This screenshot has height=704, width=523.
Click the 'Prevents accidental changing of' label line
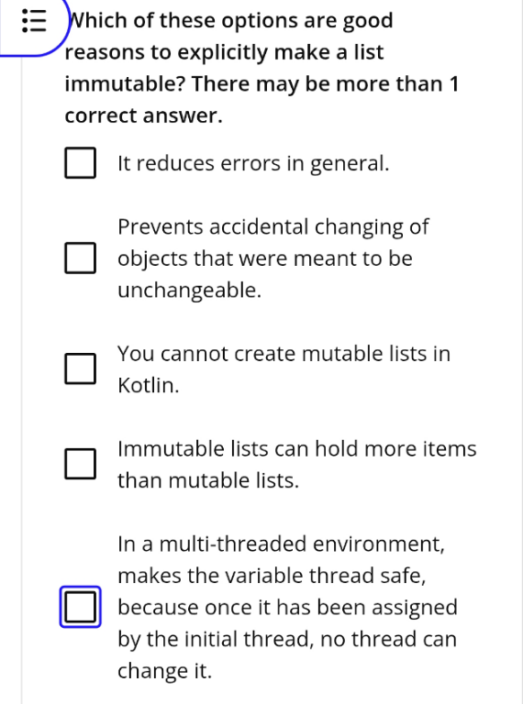pos(273,227)
